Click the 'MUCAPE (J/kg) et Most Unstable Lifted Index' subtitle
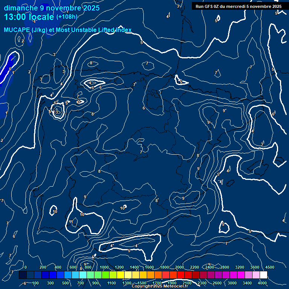This screenshot has height=289, width=289. point(68,30)
